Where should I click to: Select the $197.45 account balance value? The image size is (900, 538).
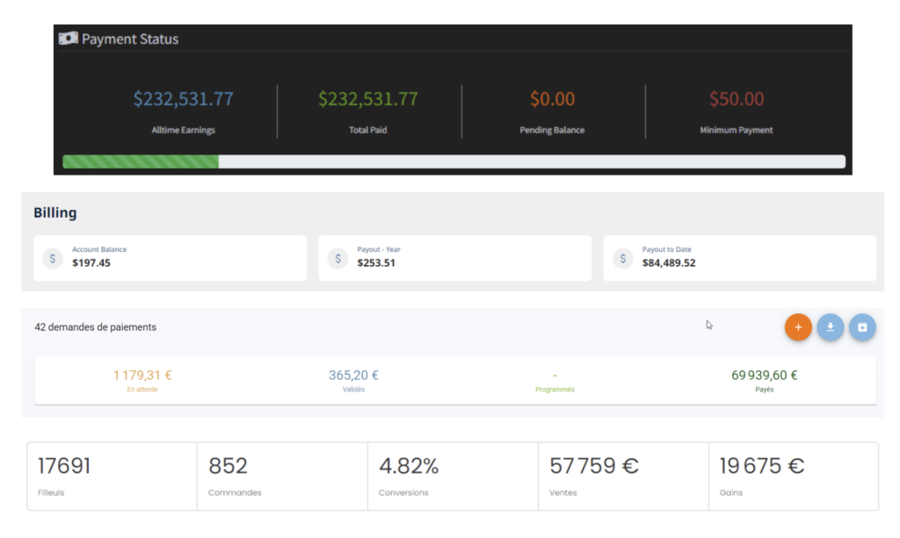pyautogui.click(x=91, y=263)
